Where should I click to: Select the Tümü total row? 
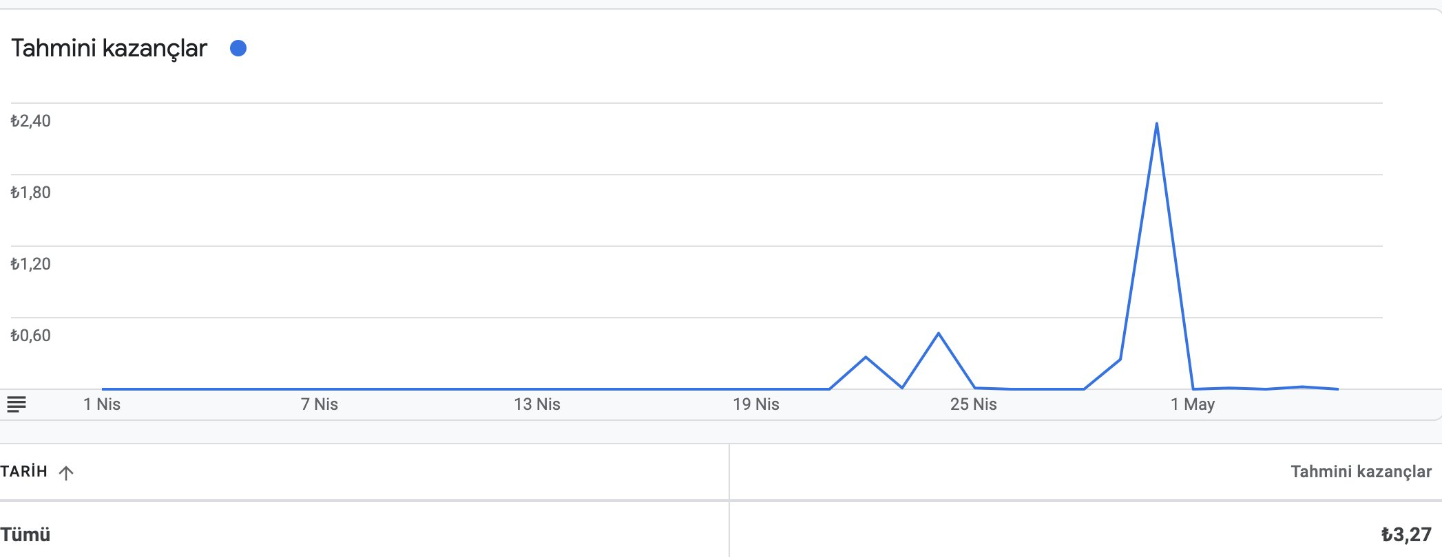click(x=721, y=534)
